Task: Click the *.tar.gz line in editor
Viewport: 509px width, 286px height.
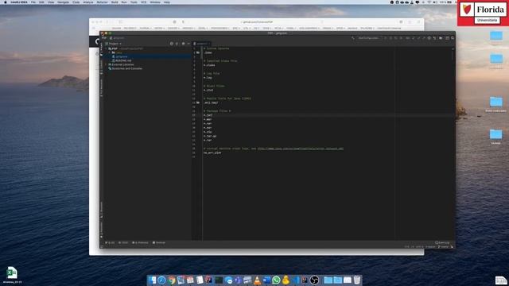Action: pos(210,136)
